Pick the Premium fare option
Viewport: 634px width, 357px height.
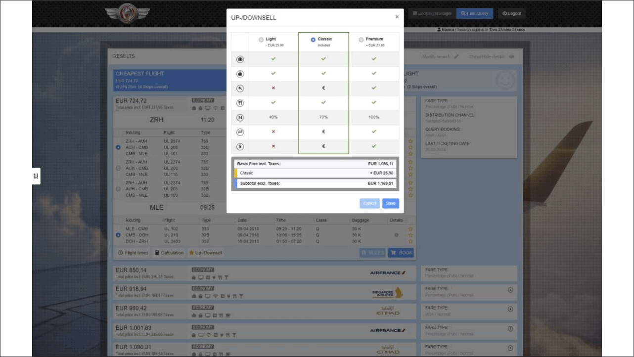click(x=361, y=40)
